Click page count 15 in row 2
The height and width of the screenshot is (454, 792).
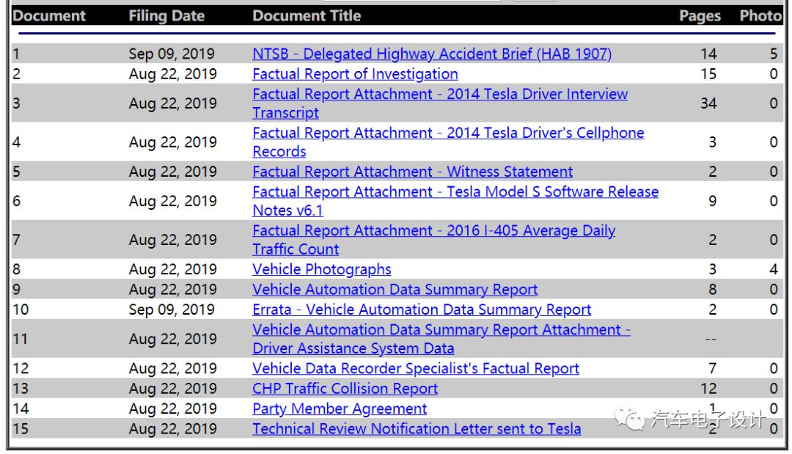pyautogui.click(x=708, y=74)
